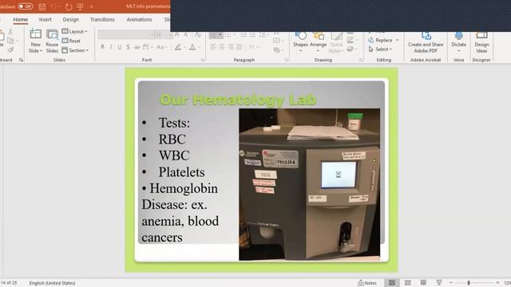Viewport: 511px width, 287px height.
Task: Click the font color button
Action: click(192, 47)
